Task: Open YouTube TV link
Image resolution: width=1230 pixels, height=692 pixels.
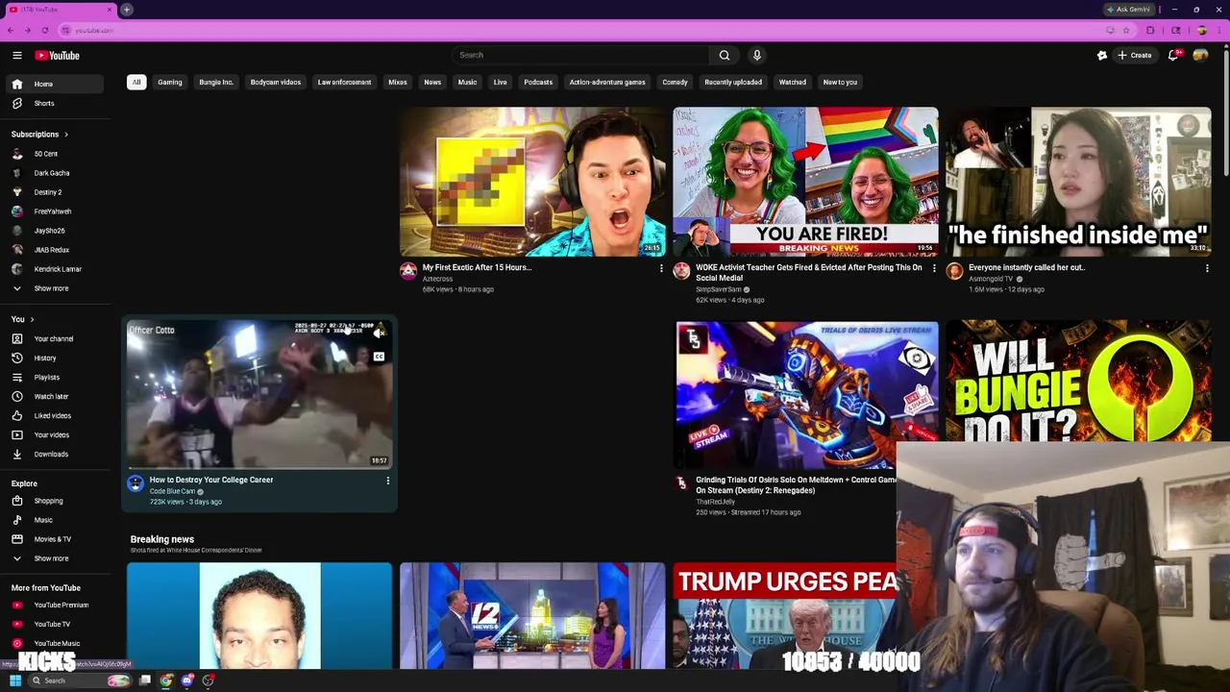Action: pyautogui.click(x=56, y=624)
